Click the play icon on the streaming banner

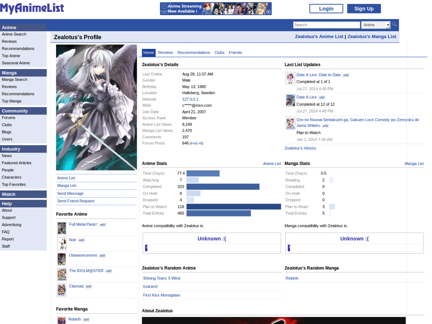269,11
